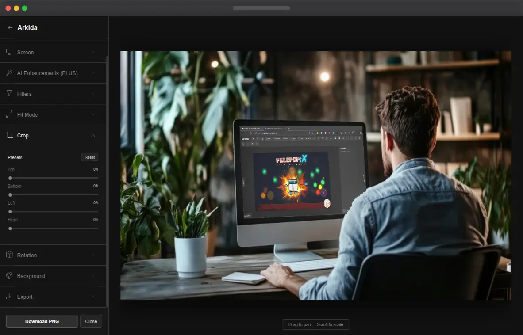Expand the Fit Mode section chevron
This screenshot has width=523, height=335.
[x=93, y=114]
